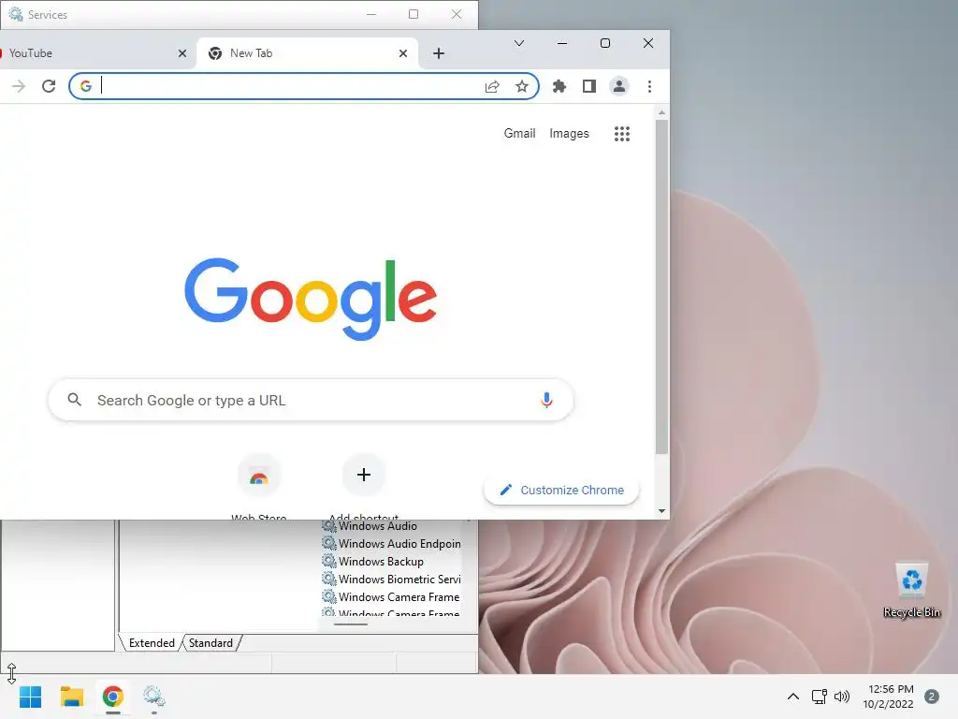Select the New Tab tab

pos(308,53)
